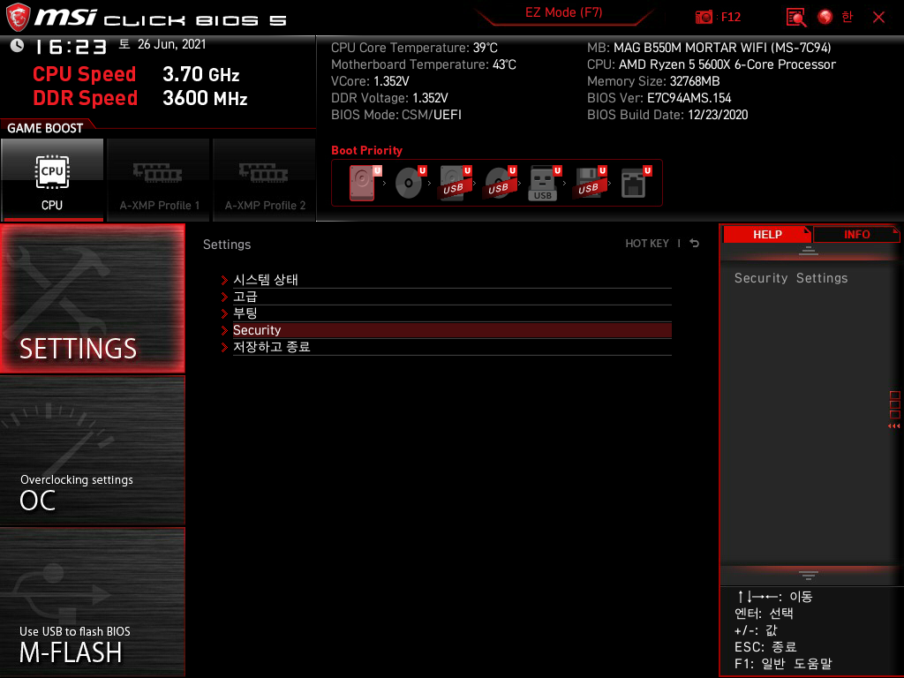Screen dimensions: 904x678
Task: Switch to the HELP tab
Action: [x=767, y=234]
